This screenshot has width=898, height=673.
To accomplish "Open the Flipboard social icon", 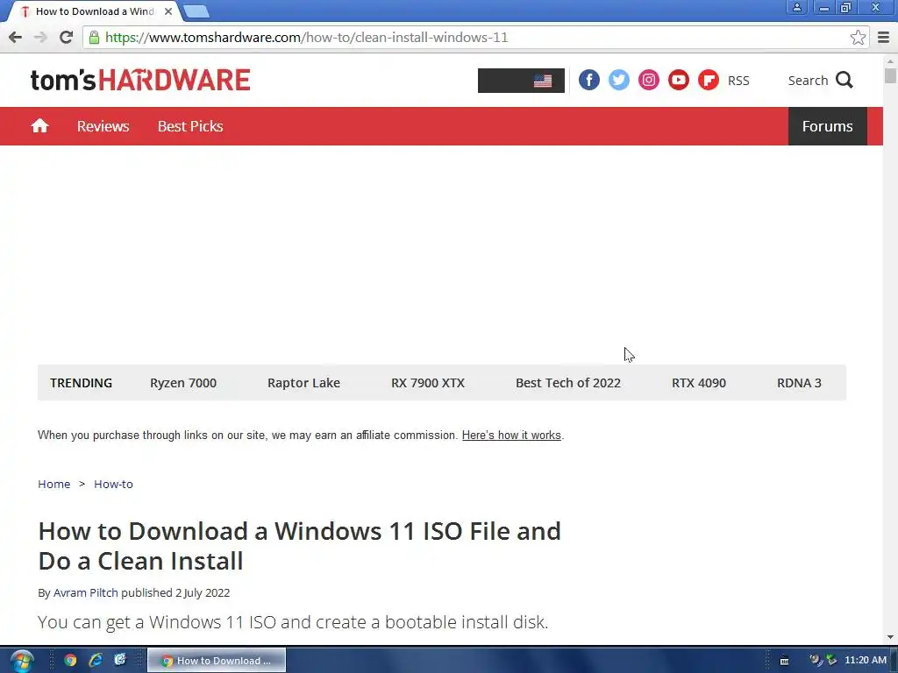I will click(708, 80).
